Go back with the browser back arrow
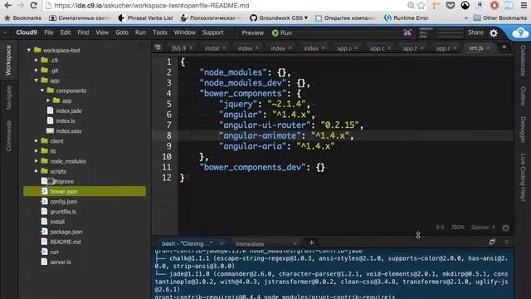This screenshot has width=531, height=299. pos(7,6)
